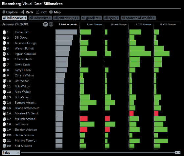Click Jeff Bezos' % Last Change bar
This screenshot has width=184, height=156.
pyautogui.click(x=110, y=124)
